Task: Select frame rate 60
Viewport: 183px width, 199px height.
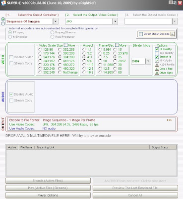Action: tap(115, 72)
